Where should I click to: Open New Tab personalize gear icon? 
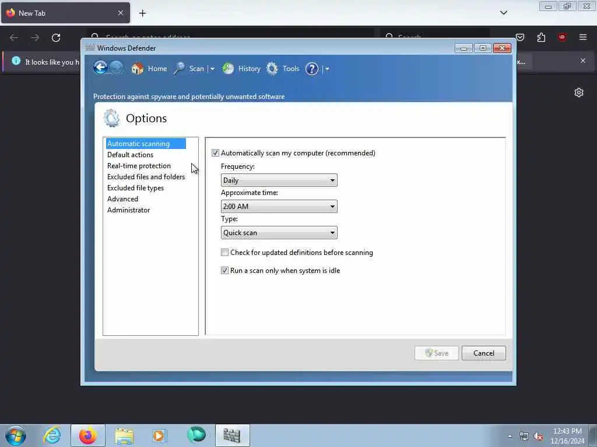click(x=579, y=93)
